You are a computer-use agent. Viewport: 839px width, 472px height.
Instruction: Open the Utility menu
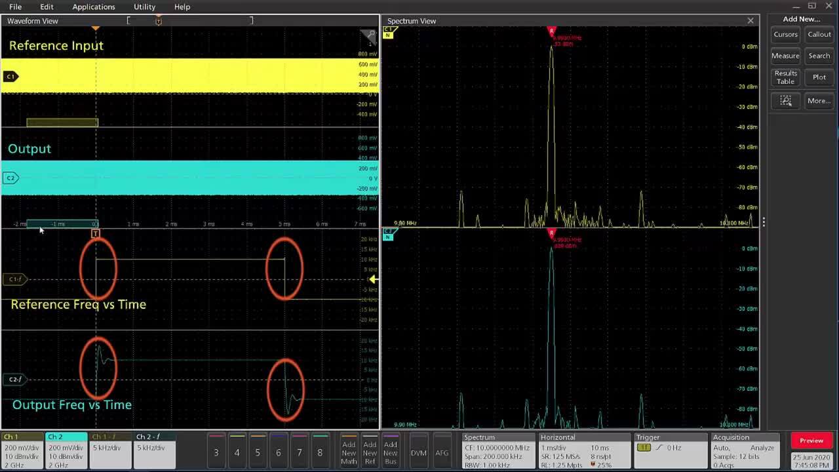pos(144,7)
